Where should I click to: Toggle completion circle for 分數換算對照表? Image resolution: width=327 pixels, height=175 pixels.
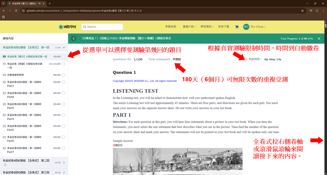[63, 75]
